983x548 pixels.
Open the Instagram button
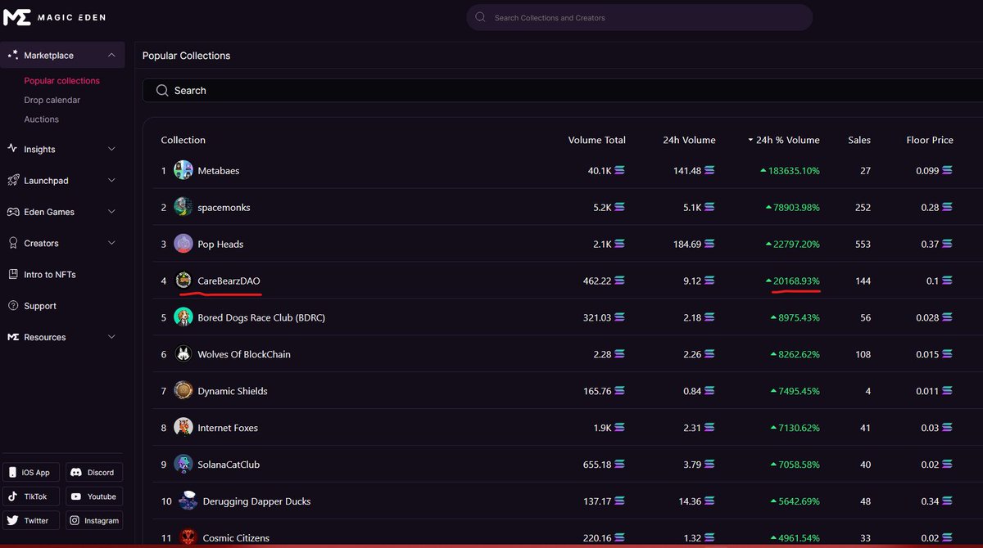[x=94, y=520]
